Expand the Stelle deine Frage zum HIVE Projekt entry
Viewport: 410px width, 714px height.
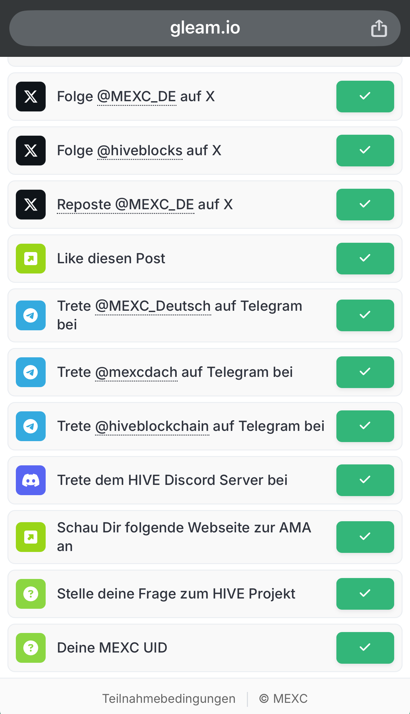pos(176,594)
